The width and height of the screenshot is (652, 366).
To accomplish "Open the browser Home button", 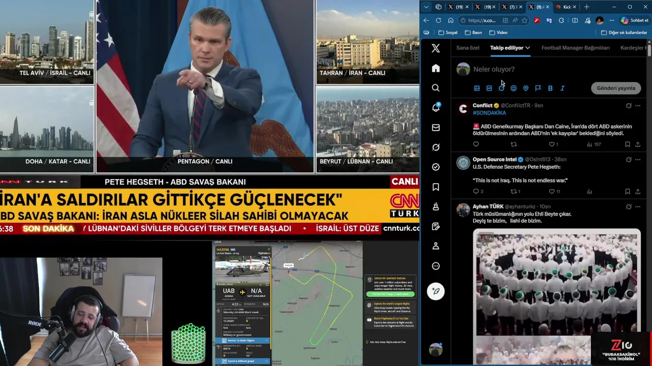I will coord(451,20).
